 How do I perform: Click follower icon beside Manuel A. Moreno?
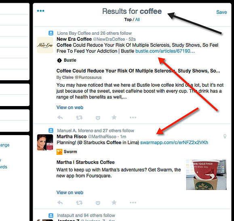click(x=51, y=130)
